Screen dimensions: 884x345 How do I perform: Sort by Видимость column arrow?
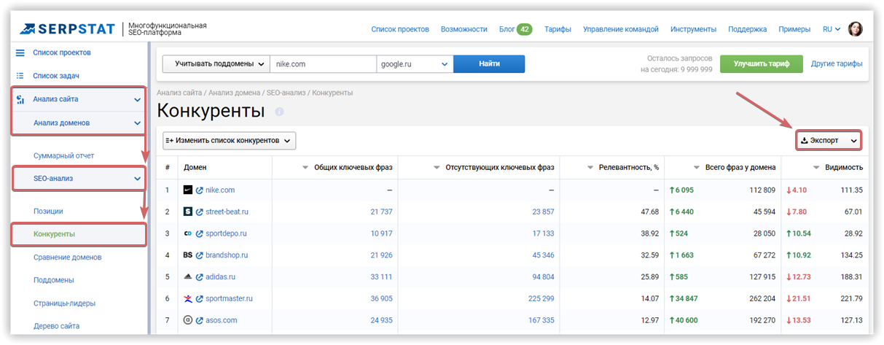[x=816, y=168]
